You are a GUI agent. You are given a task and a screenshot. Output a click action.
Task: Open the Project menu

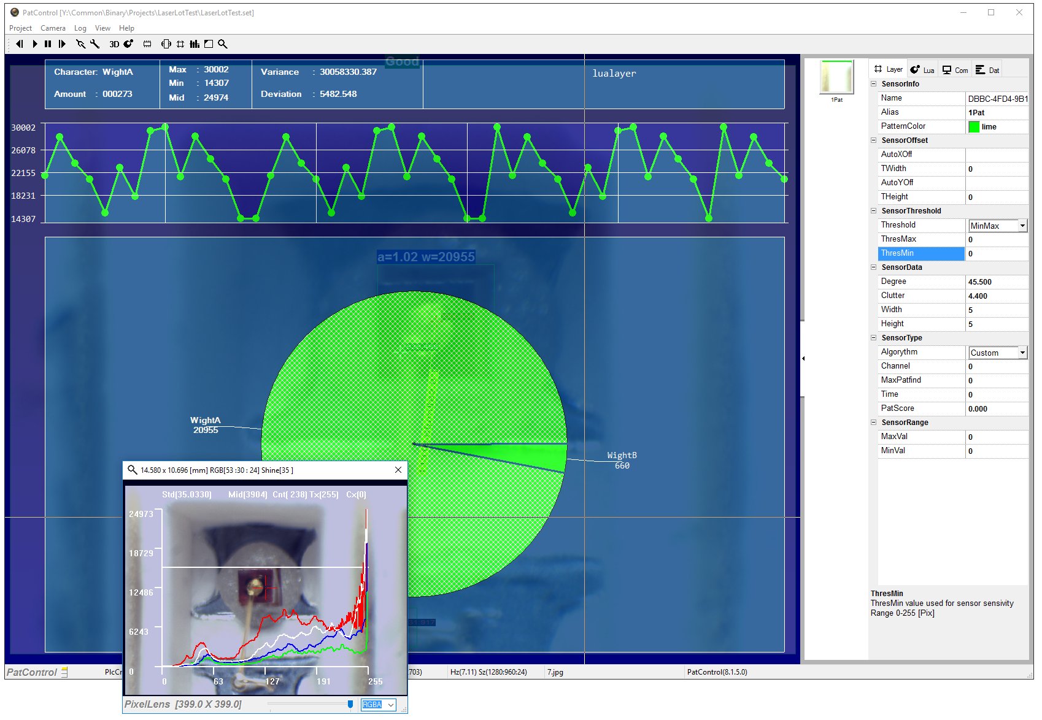click(20, 28)
